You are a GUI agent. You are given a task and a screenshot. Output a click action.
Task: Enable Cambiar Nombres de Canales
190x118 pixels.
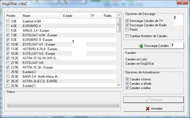(x=127, y=36)
